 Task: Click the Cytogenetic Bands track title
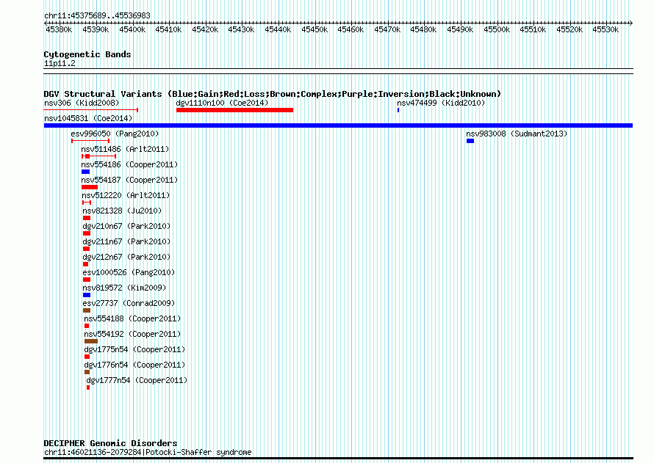(x=87, y=54)
